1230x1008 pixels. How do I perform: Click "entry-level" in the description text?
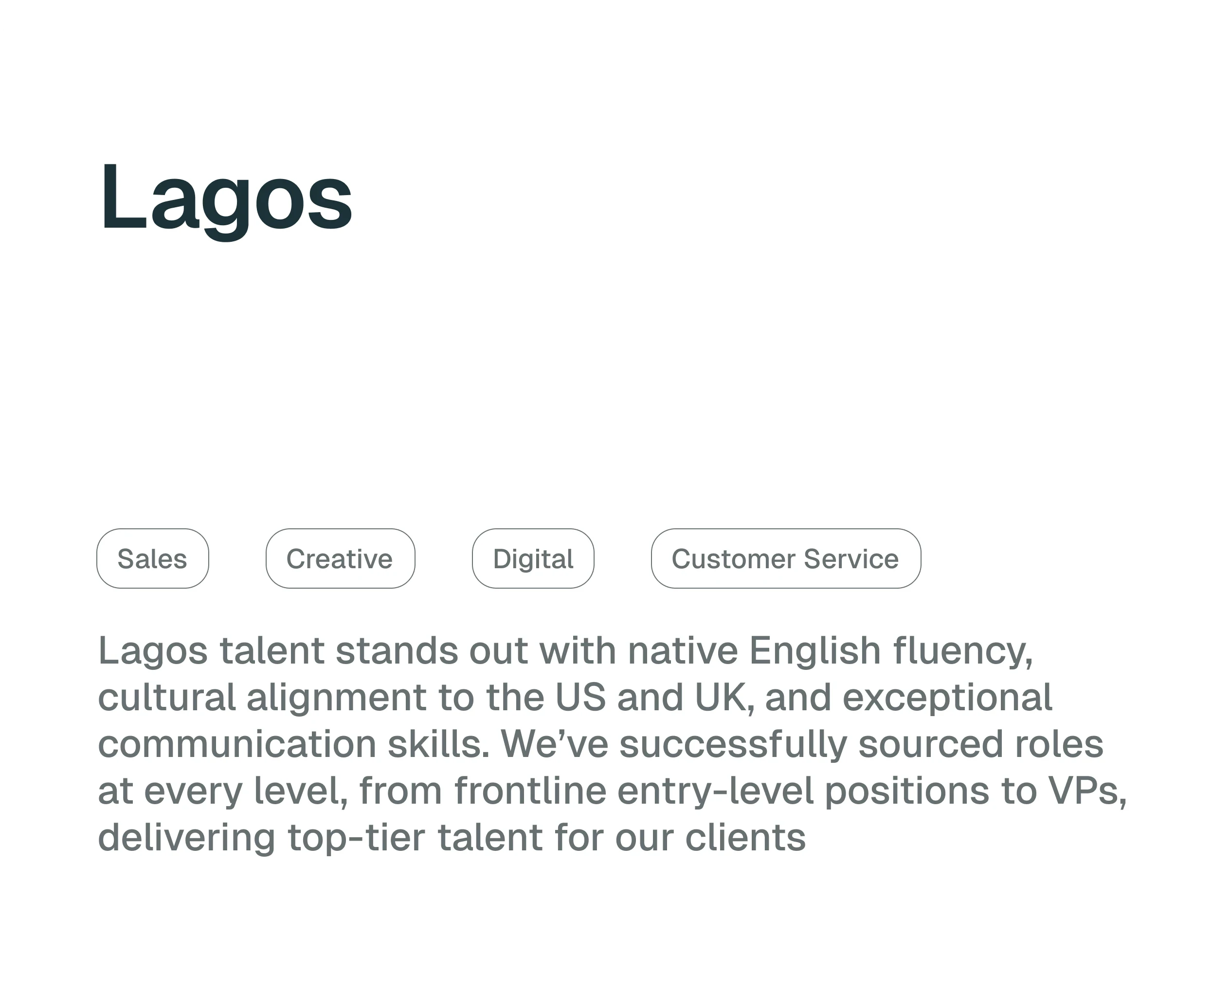tap(715, 792)
